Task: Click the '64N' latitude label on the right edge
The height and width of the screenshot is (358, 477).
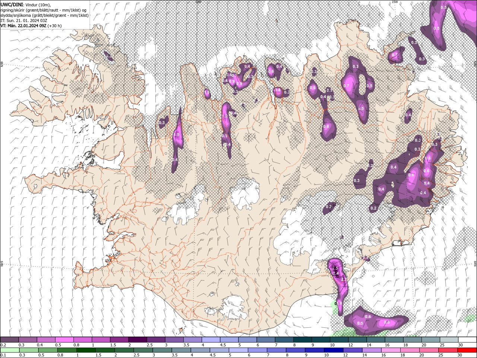Action: [475, 264]
